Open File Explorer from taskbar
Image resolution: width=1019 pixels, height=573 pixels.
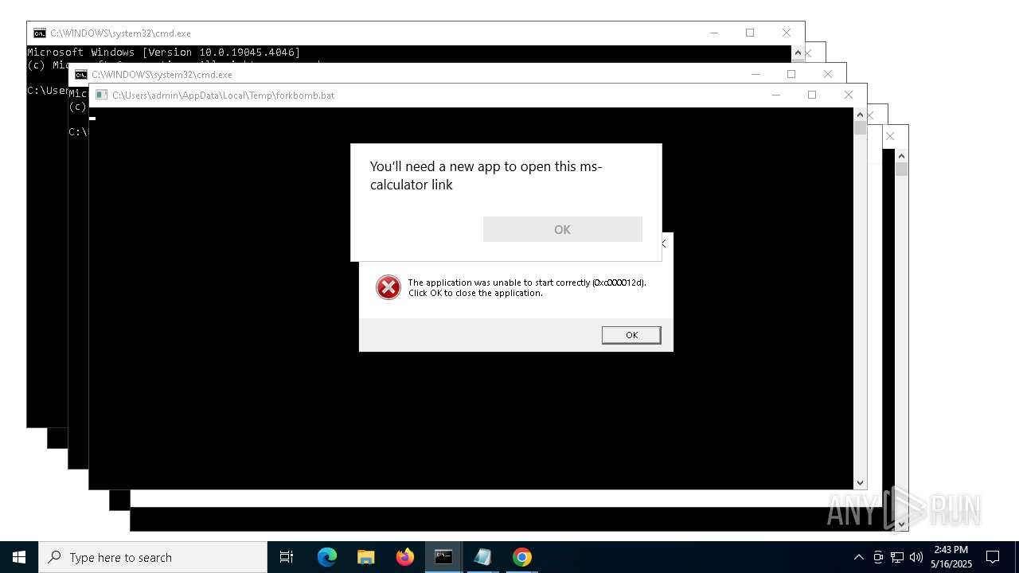coord(366,557)
